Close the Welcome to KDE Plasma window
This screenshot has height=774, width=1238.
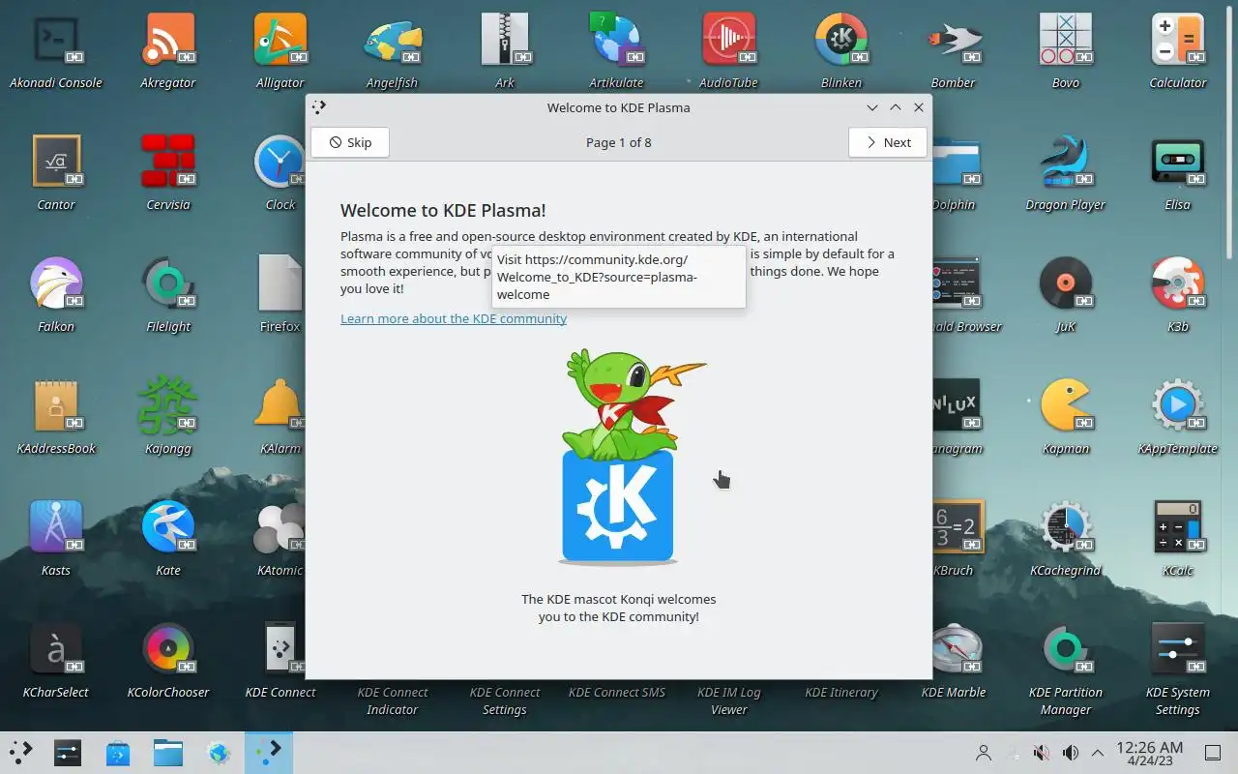click(x=919, y=107)
